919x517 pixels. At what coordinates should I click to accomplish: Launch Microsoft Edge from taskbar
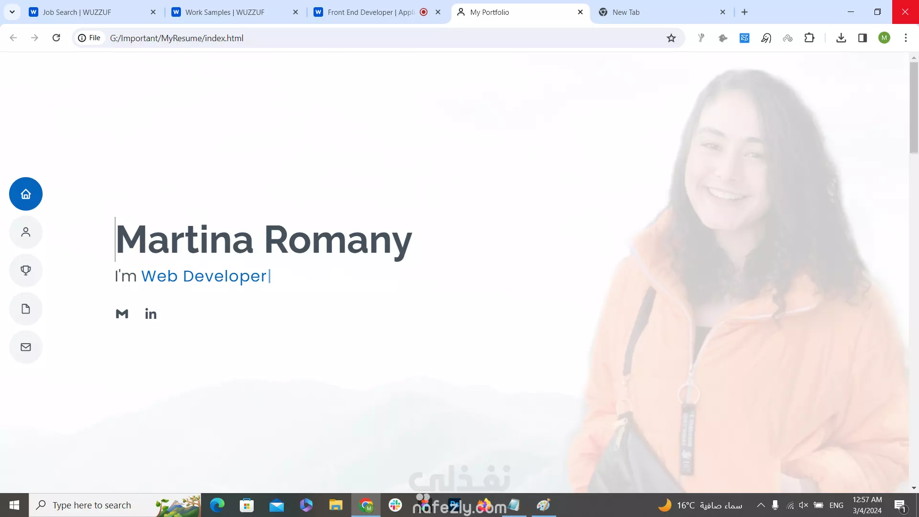coord(217,505)
